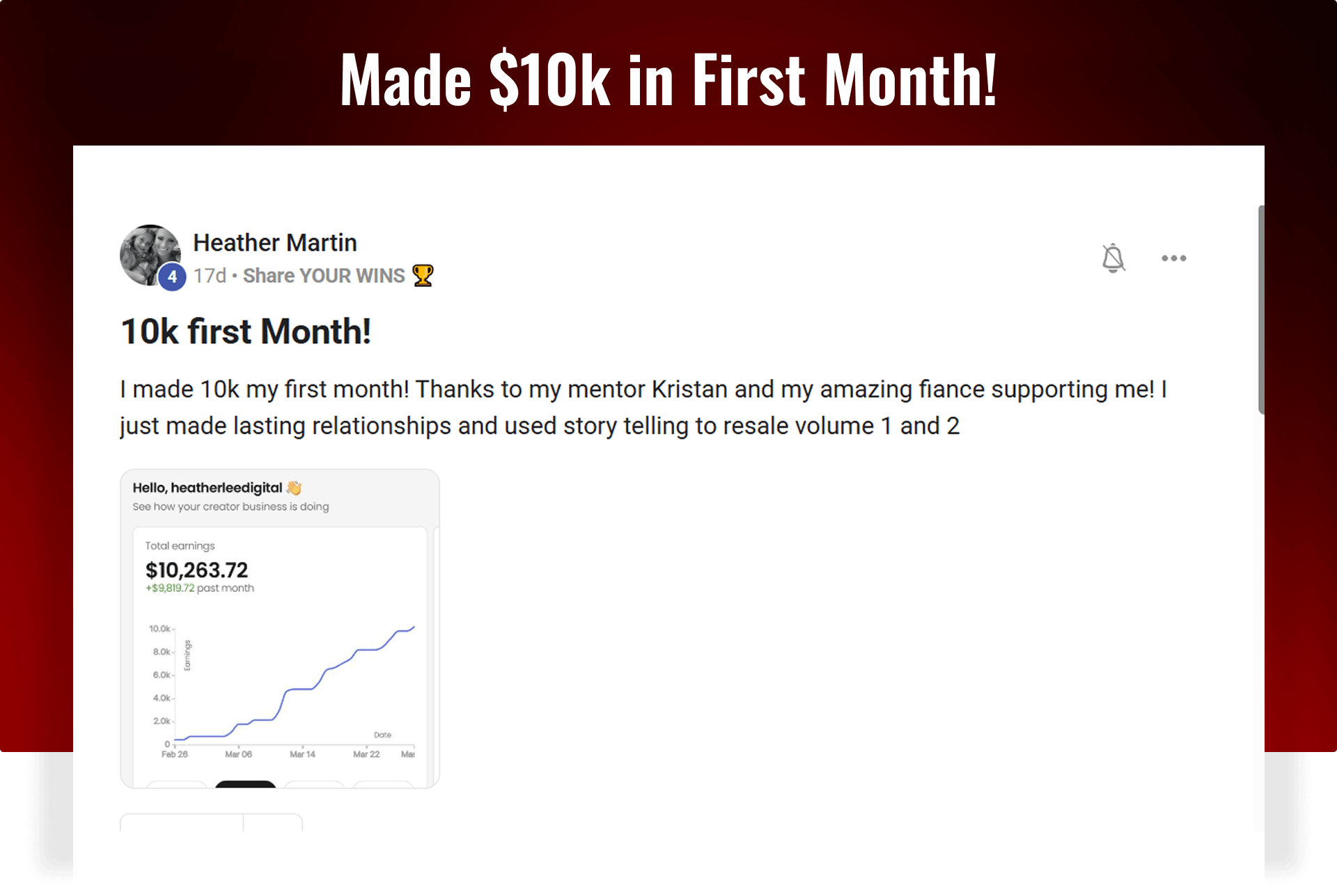Click the right segment of cut-off button
1337x892 pixels.
273,822
